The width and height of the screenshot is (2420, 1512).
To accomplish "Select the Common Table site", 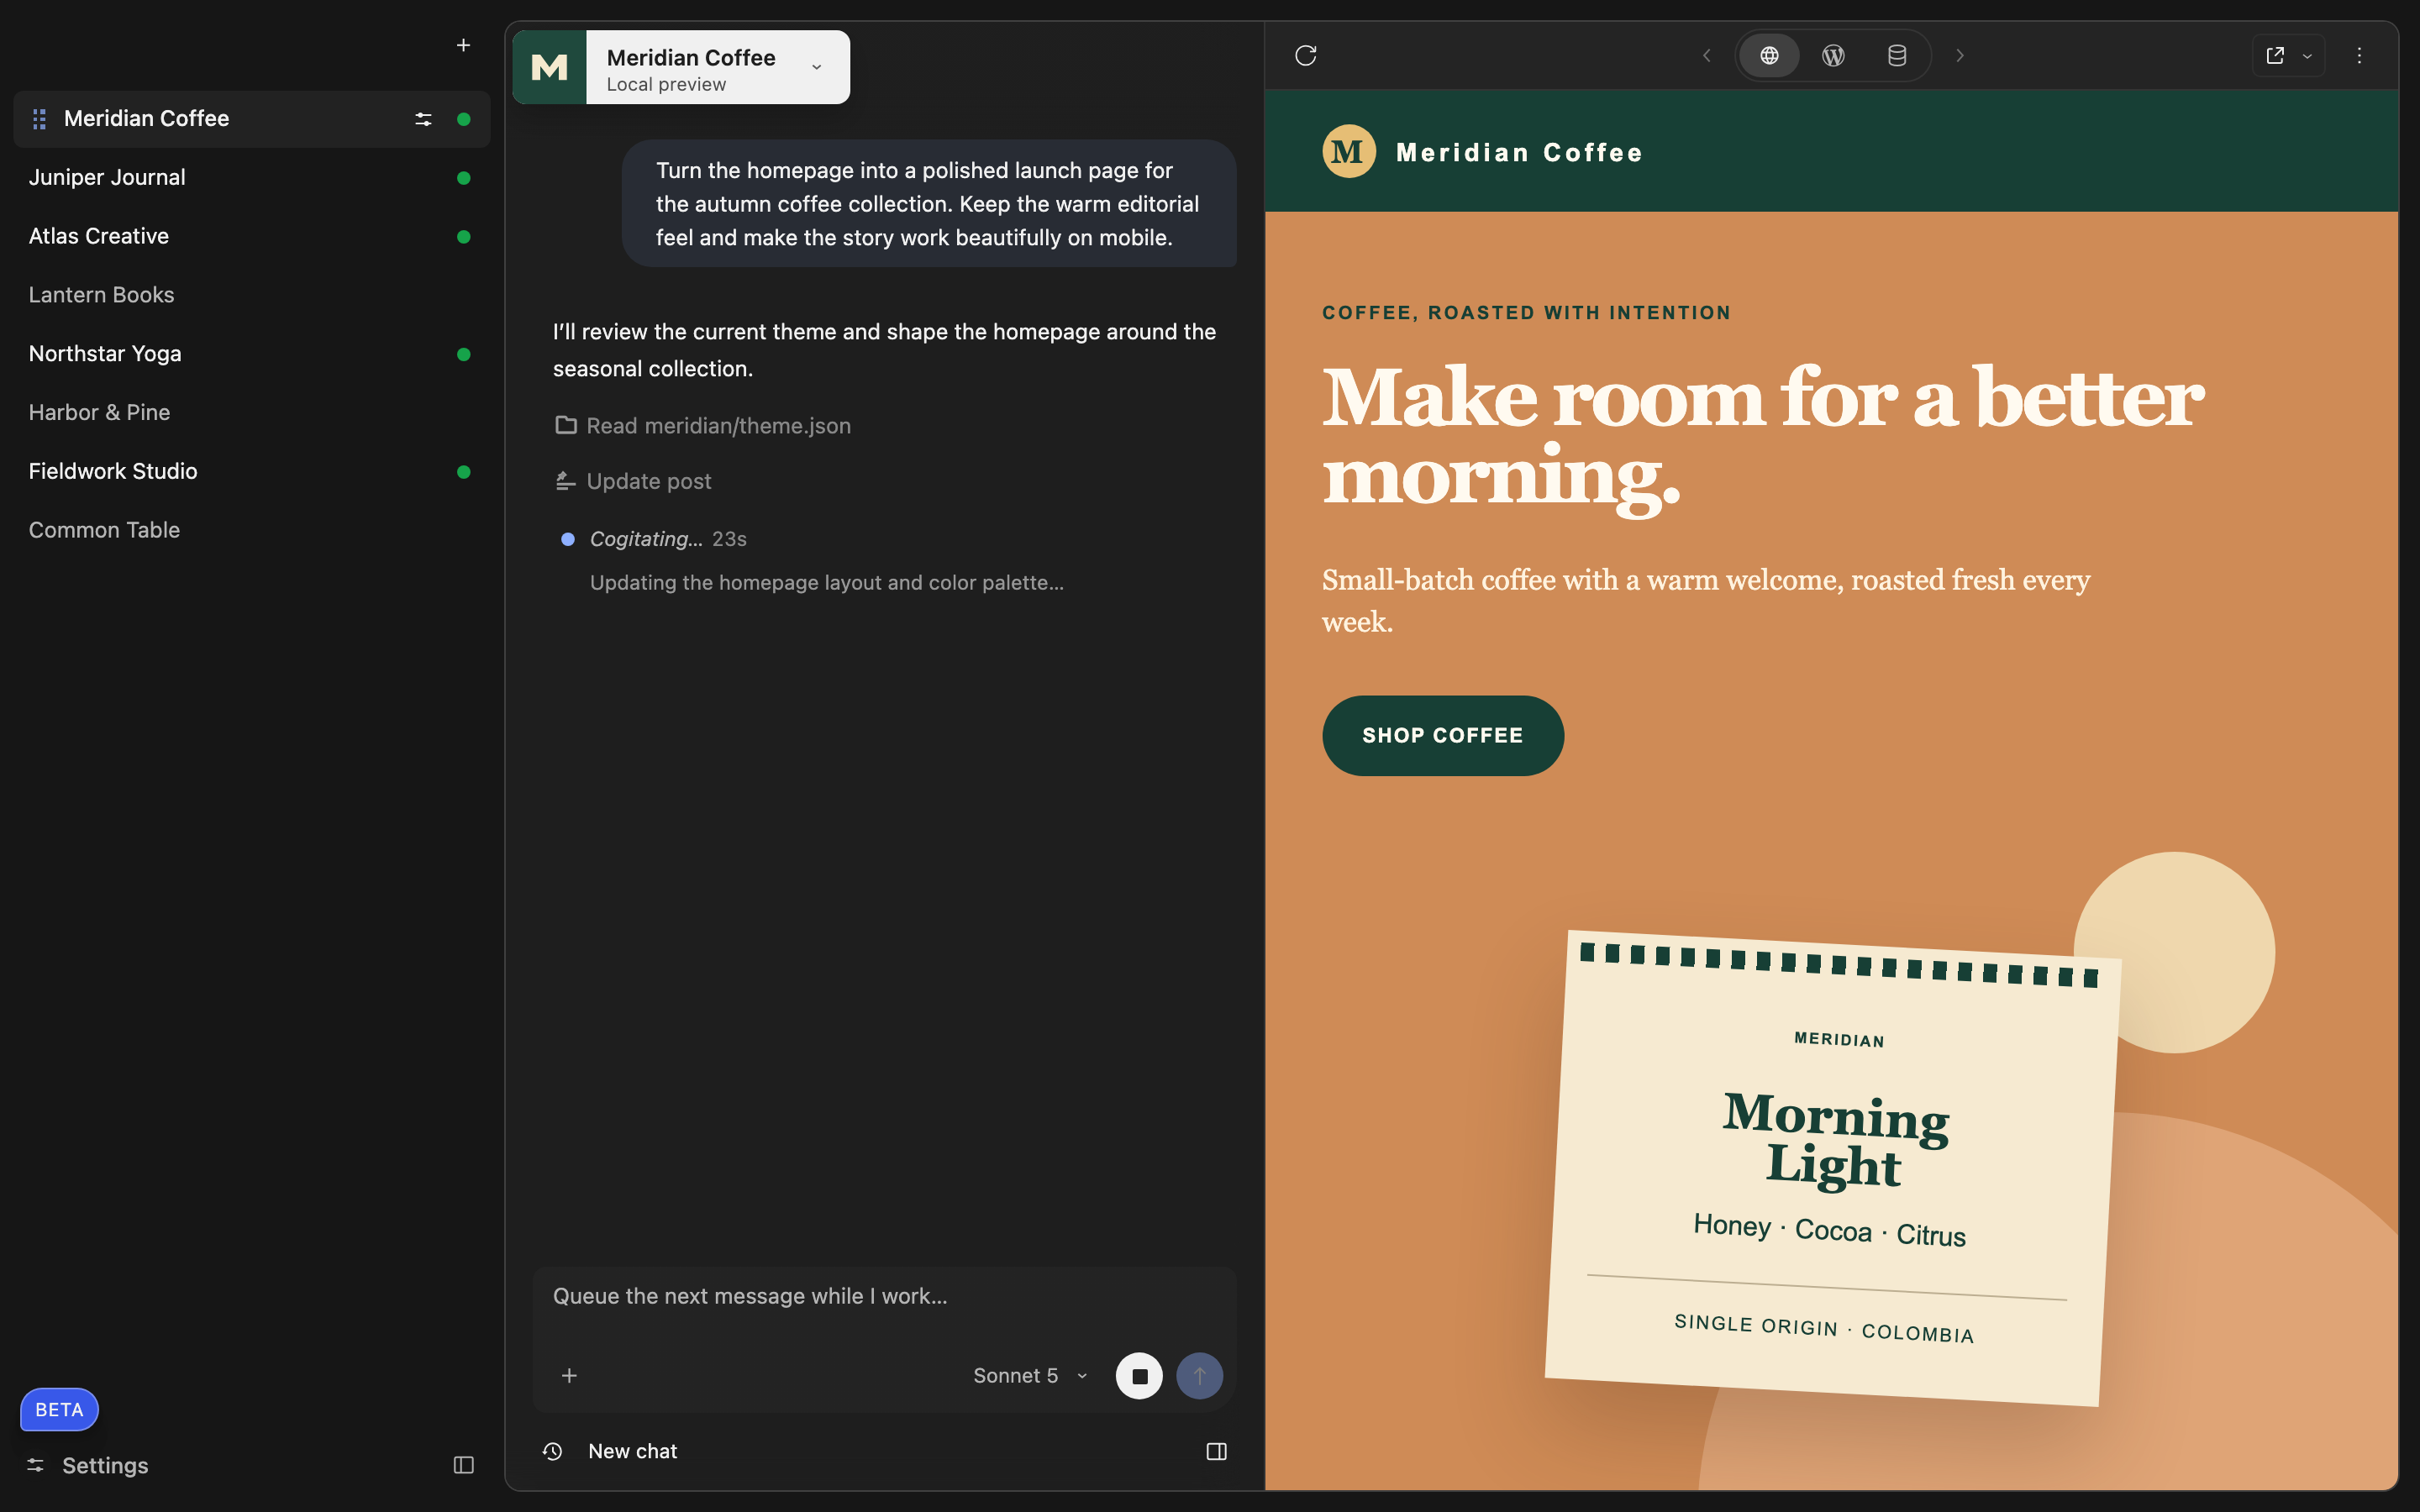I will pyautogui.click(x=251, y=530).
